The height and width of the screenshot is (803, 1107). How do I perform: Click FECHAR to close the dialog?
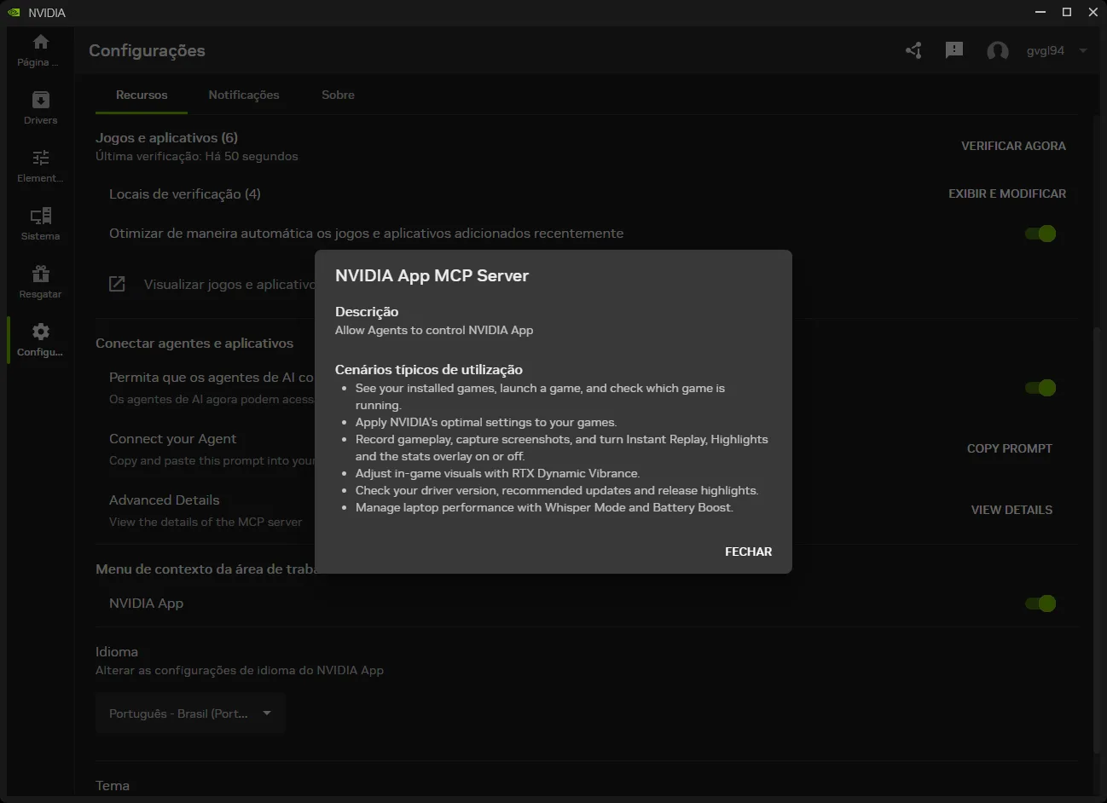(748, 552)
